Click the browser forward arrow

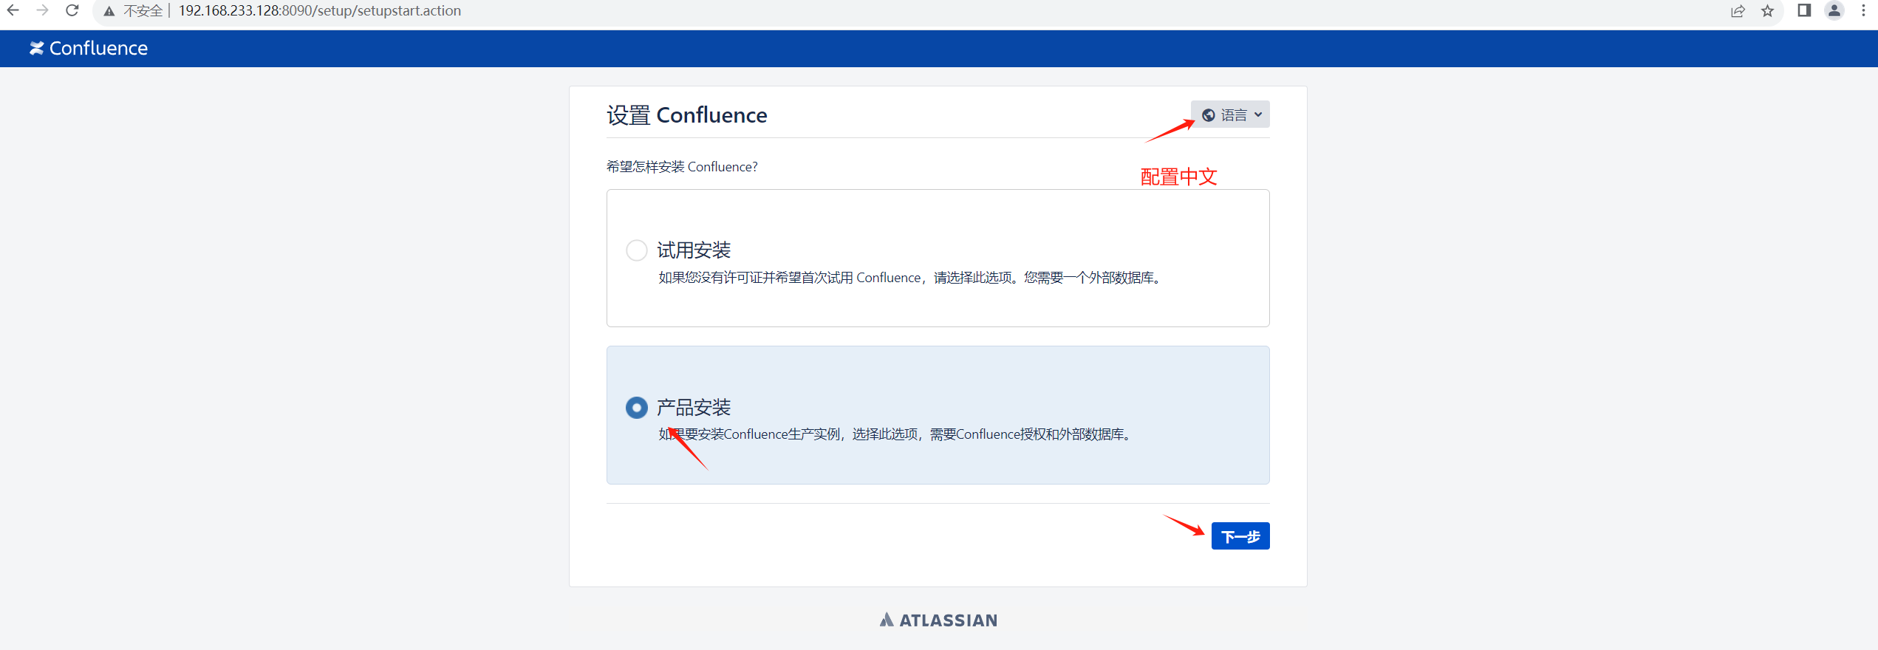tap(42, 10)
